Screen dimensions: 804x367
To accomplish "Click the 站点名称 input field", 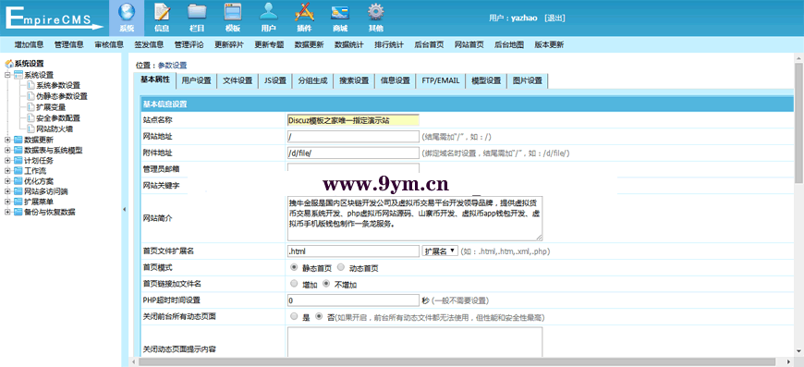I will tap(353, 120).
